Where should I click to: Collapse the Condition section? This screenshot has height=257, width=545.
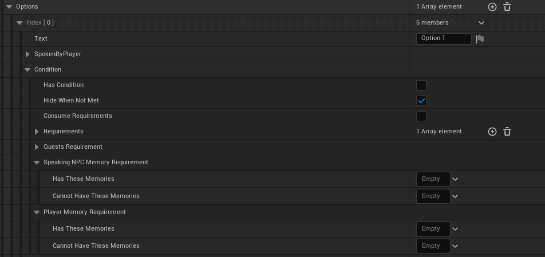click(x=27, y=70)
